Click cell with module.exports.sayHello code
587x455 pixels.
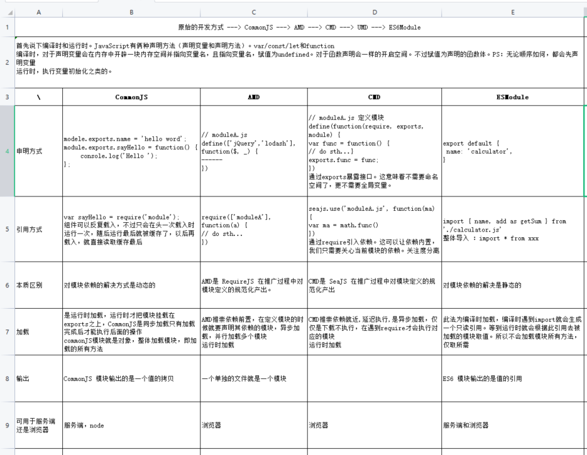point(131,151)
